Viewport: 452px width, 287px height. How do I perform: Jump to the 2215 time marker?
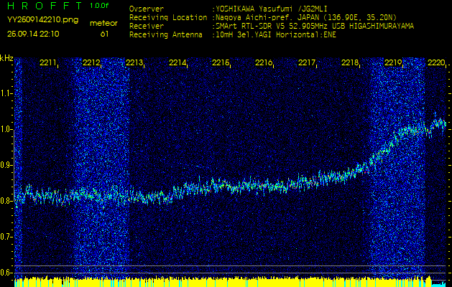pos(221,63)
